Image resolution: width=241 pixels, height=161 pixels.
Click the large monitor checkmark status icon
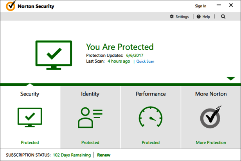[x=54, y=55]
